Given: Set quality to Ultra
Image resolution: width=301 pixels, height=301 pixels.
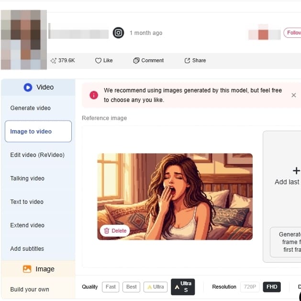Looking at the screenshot, I should 156,287.
